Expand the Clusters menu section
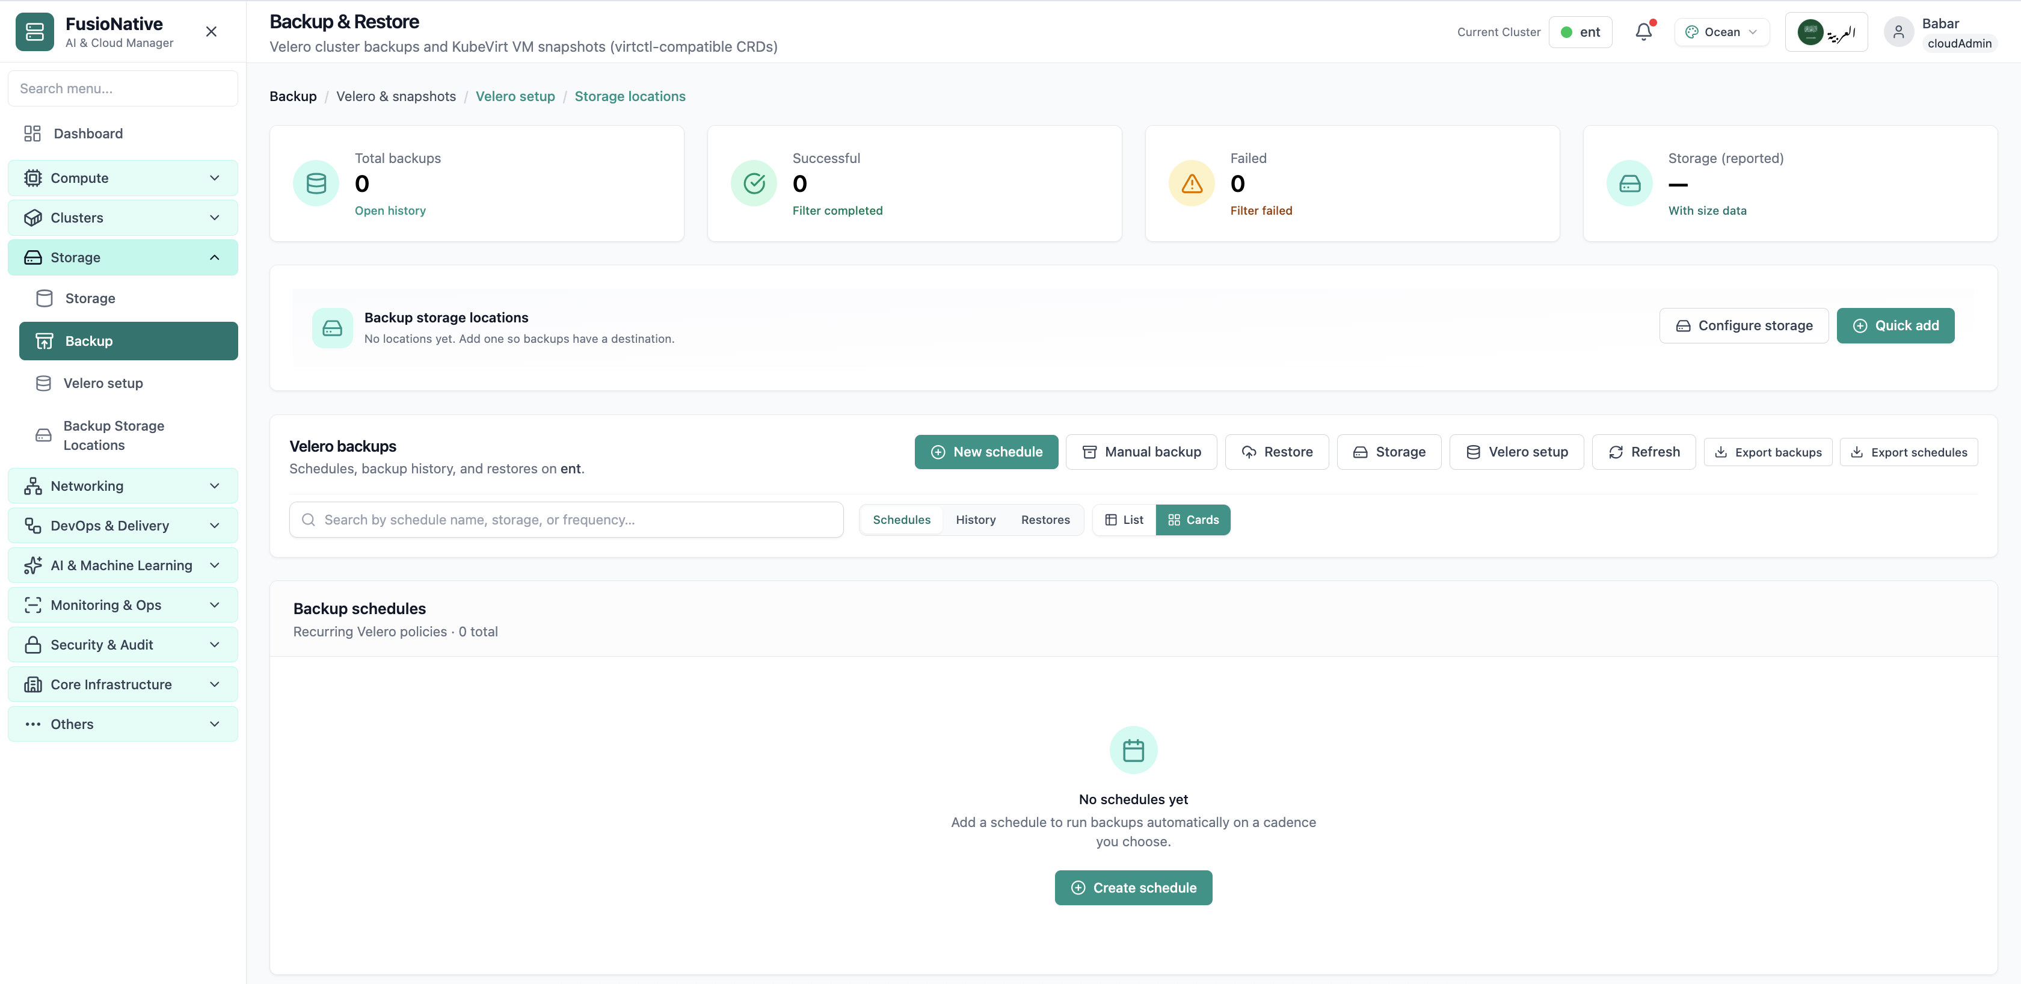The image size is (2021, 984). click(x=123, y=218)
